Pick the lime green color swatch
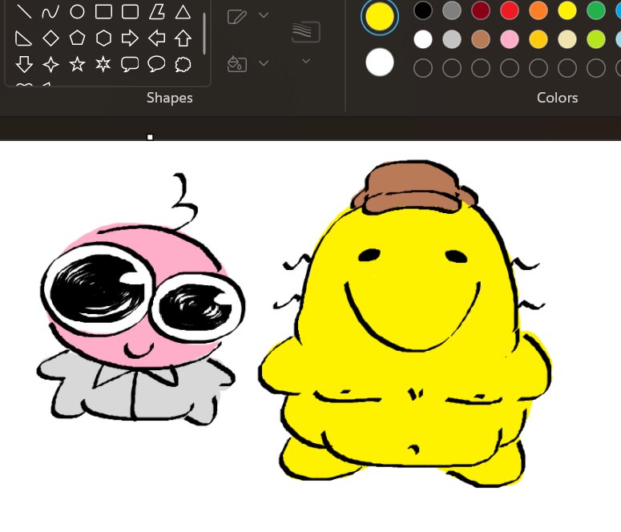The width and height of the screenshot is (621, 532). 596,39
